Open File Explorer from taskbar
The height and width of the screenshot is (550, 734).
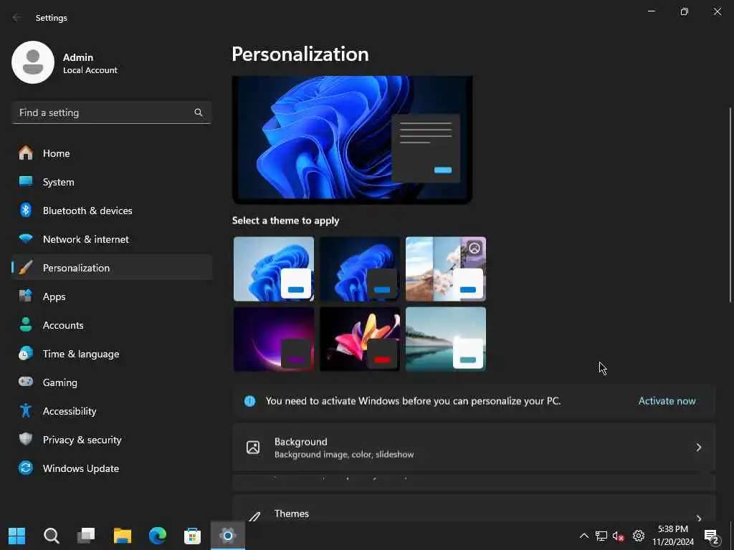point(123,536)
